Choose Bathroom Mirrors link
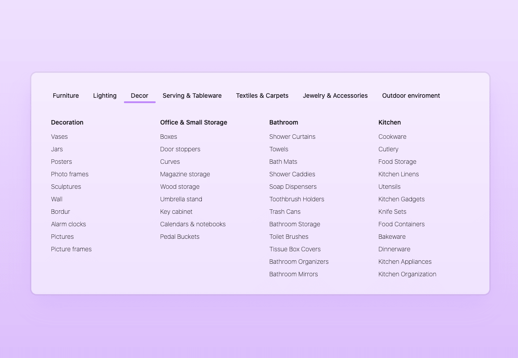 tap(293, 274)
